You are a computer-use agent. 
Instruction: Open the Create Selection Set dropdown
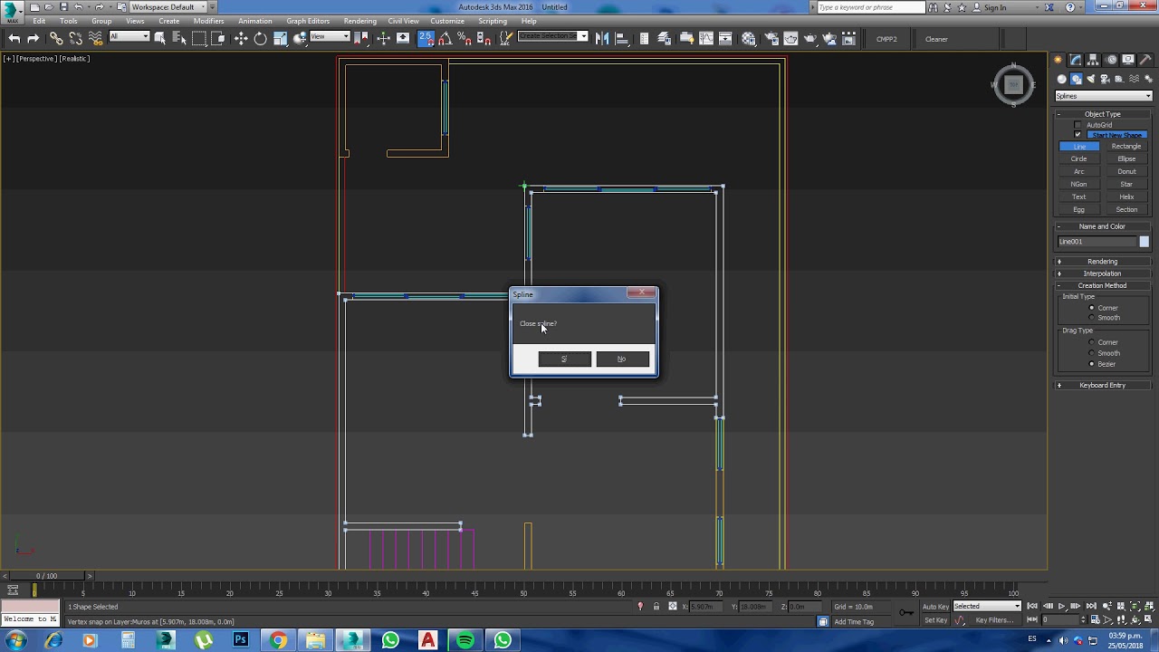(x=552, y=37)
